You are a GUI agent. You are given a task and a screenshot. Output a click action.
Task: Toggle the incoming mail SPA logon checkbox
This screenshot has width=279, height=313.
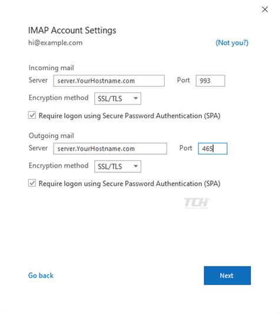click(32, 115)
